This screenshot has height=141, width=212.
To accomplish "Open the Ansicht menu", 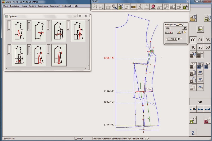I will point(32,6).
